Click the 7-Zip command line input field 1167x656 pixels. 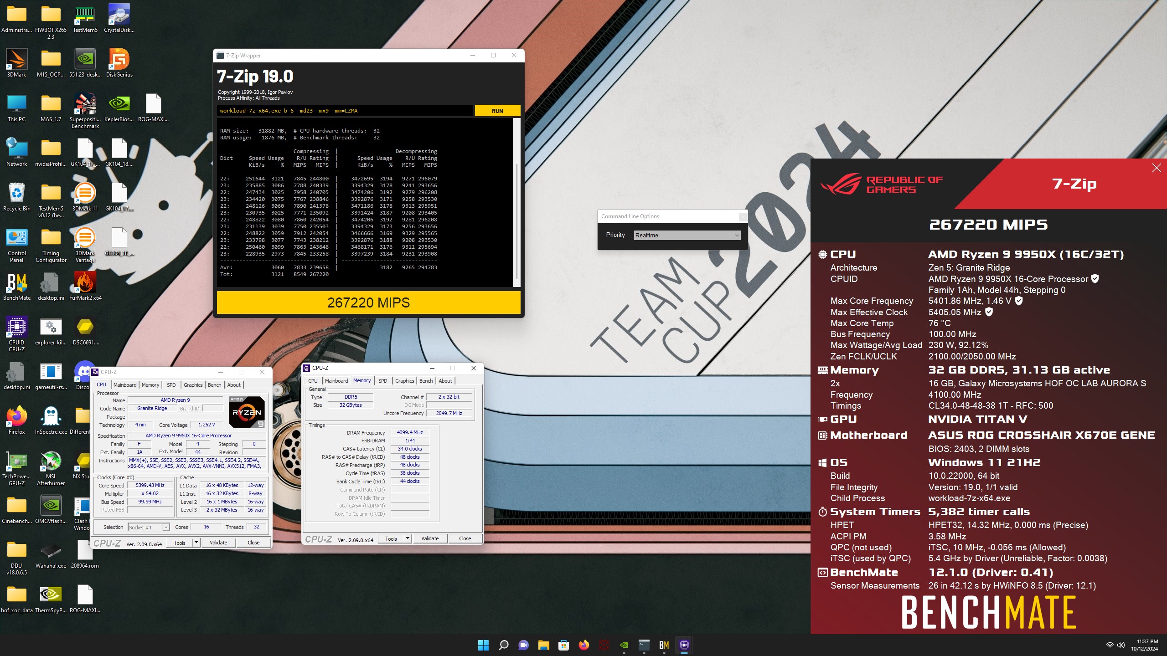[x=345, y=111]
